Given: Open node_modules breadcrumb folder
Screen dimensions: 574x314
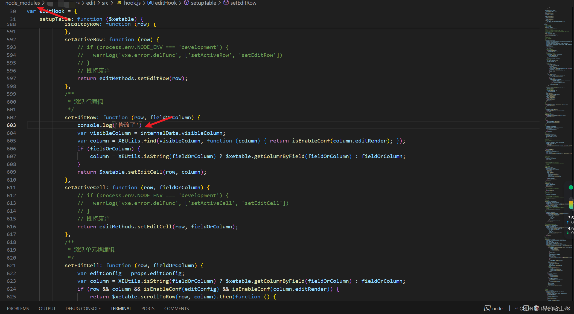Looking at the screenshot, I should pyautogui.click(x=22, y=3).
